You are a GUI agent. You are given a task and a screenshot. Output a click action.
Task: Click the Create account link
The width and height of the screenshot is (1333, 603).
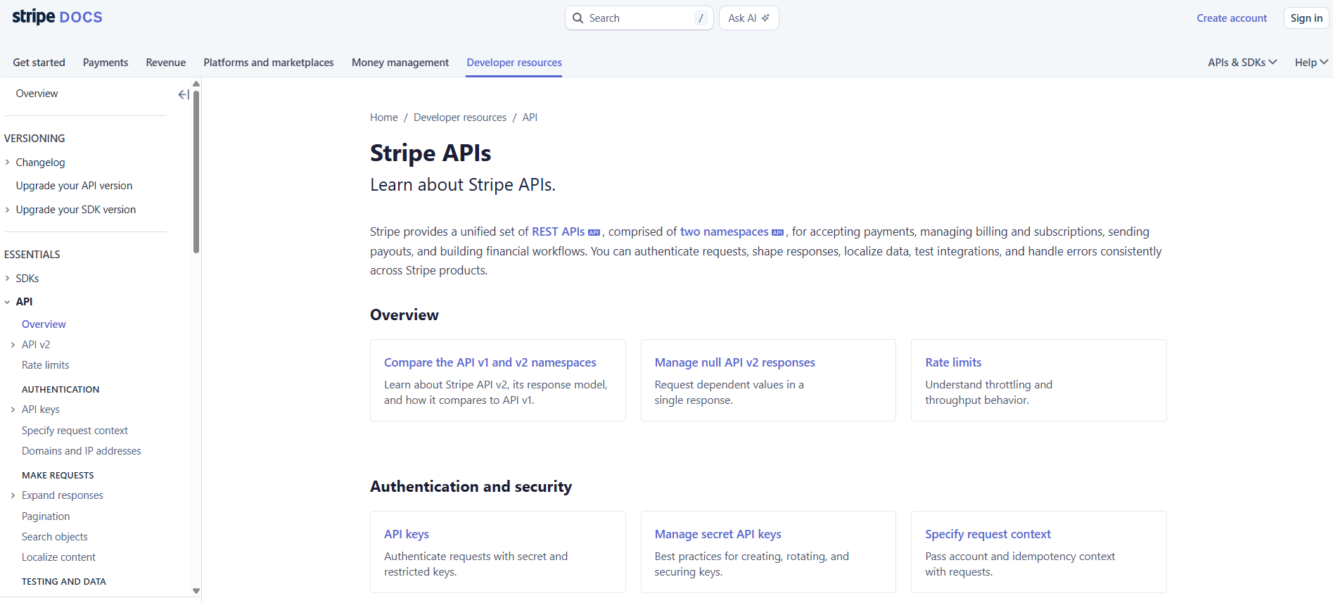tap(1232, 18)
